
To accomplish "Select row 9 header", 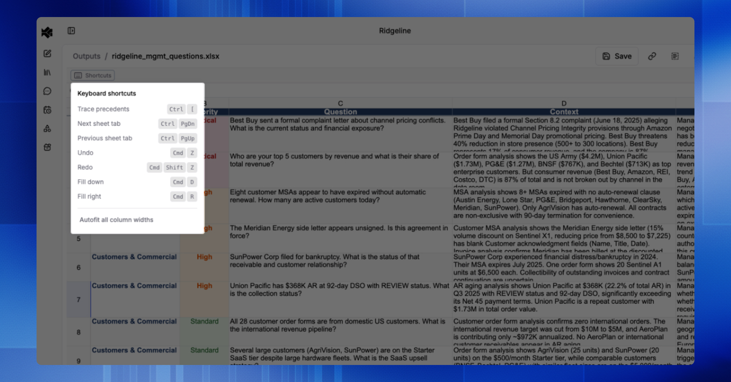I will tap(79, 356).
